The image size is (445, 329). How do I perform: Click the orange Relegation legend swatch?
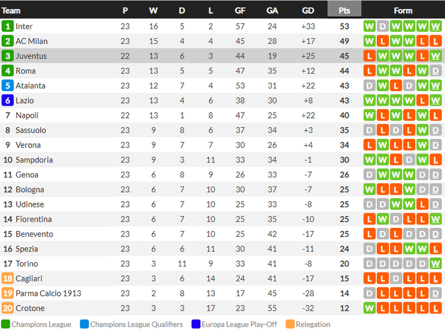click(291, 325)
